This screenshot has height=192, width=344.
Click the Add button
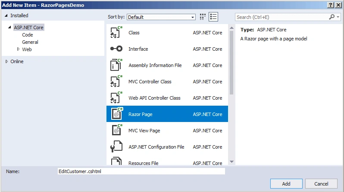point(286,184)
